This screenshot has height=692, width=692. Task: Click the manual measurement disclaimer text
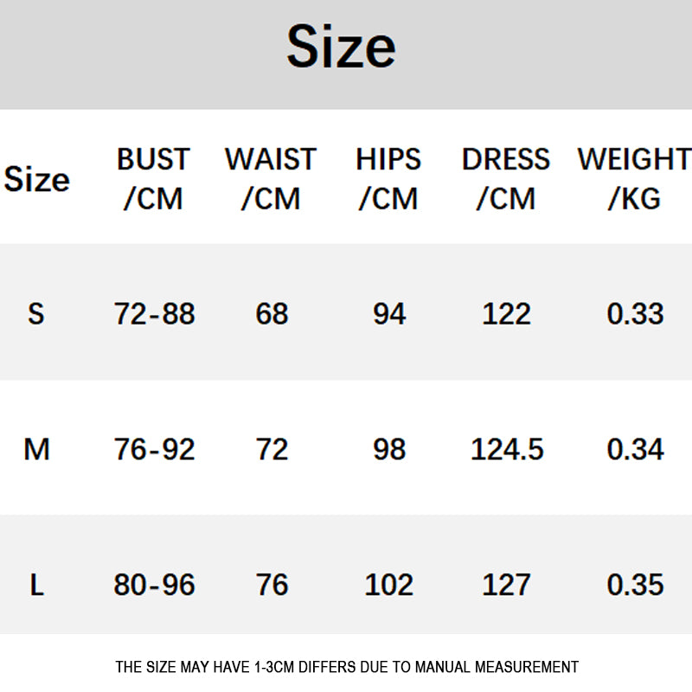pos(347,667)
